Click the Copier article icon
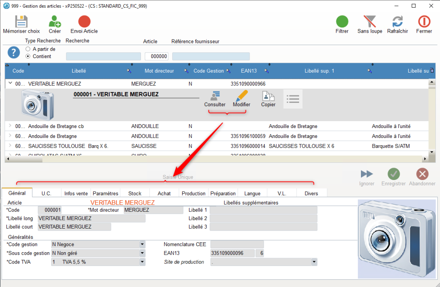 (269, 96)
